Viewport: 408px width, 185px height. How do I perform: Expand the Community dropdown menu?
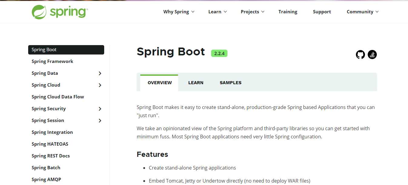pyautogui.click(x=363, y=12)
